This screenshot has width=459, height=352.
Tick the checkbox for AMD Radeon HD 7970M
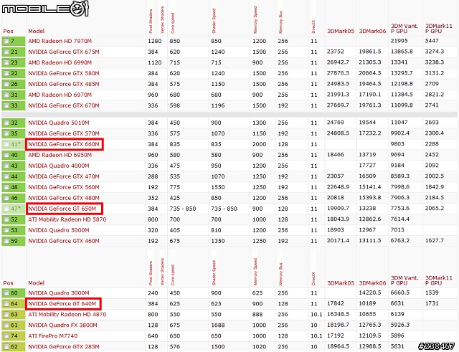(x=6, y=42)
